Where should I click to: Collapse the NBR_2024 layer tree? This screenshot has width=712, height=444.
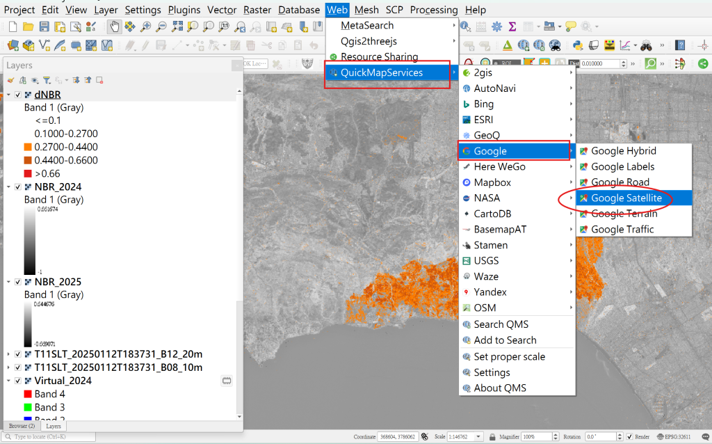pos(8,187)
